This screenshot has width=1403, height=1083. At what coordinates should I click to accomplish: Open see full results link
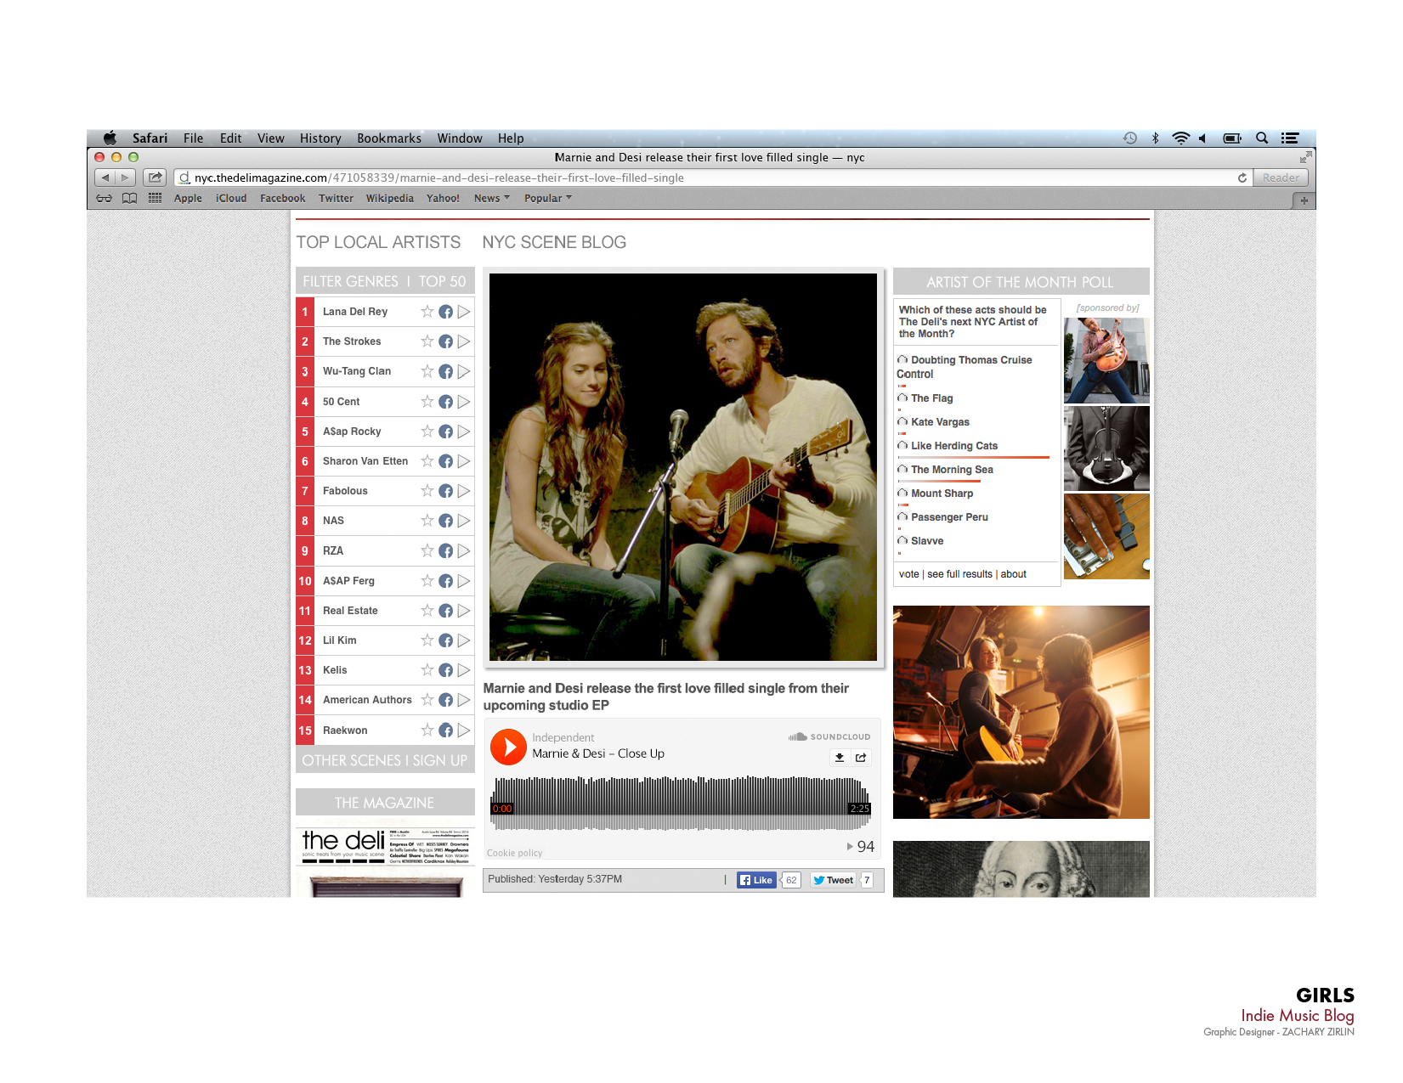959,574
